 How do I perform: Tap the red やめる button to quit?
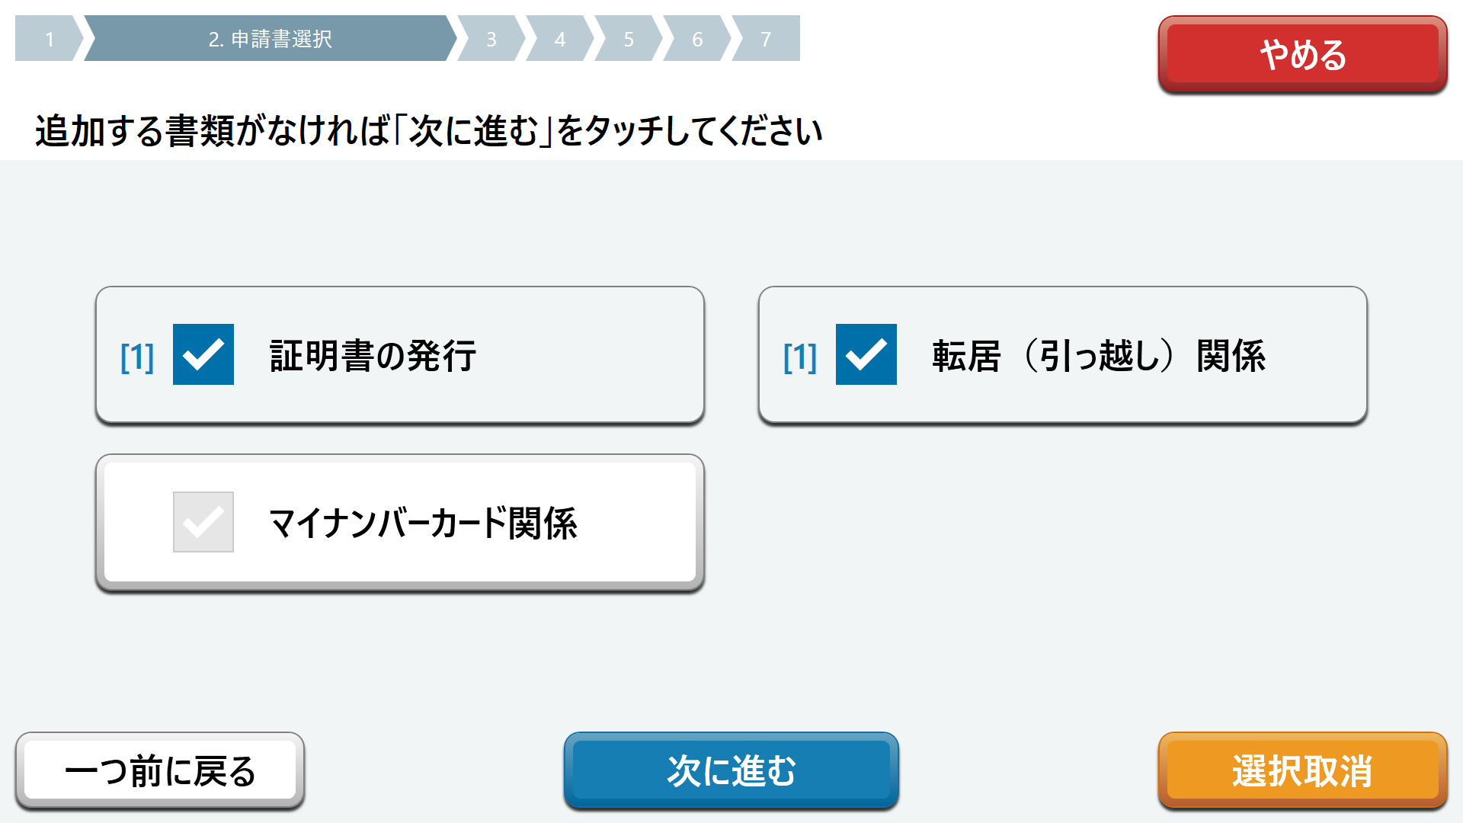(1301, 55)
